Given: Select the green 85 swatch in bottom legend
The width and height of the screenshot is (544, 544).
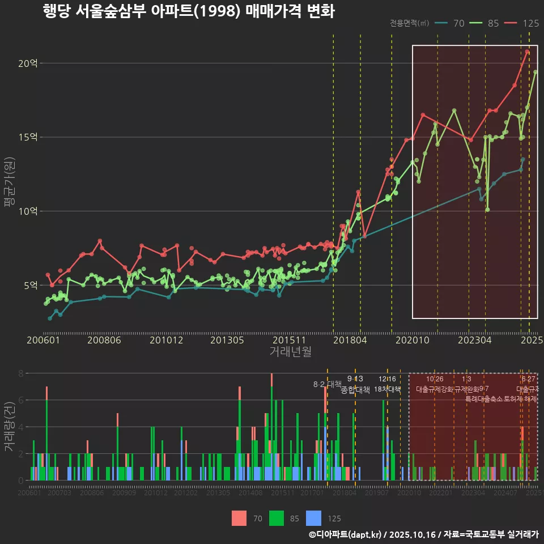Looking at the screenshot, I should pos(276,518).
